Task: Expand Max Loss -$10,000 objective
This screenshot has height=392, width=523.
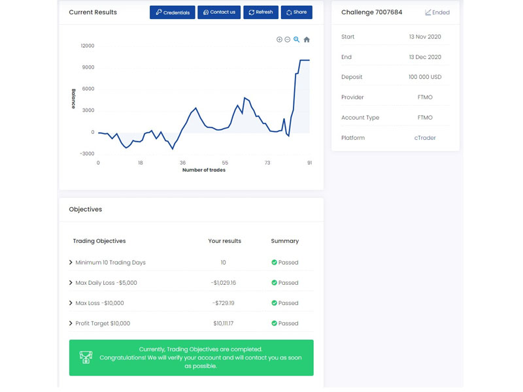Action: click(x=71, y=303)
